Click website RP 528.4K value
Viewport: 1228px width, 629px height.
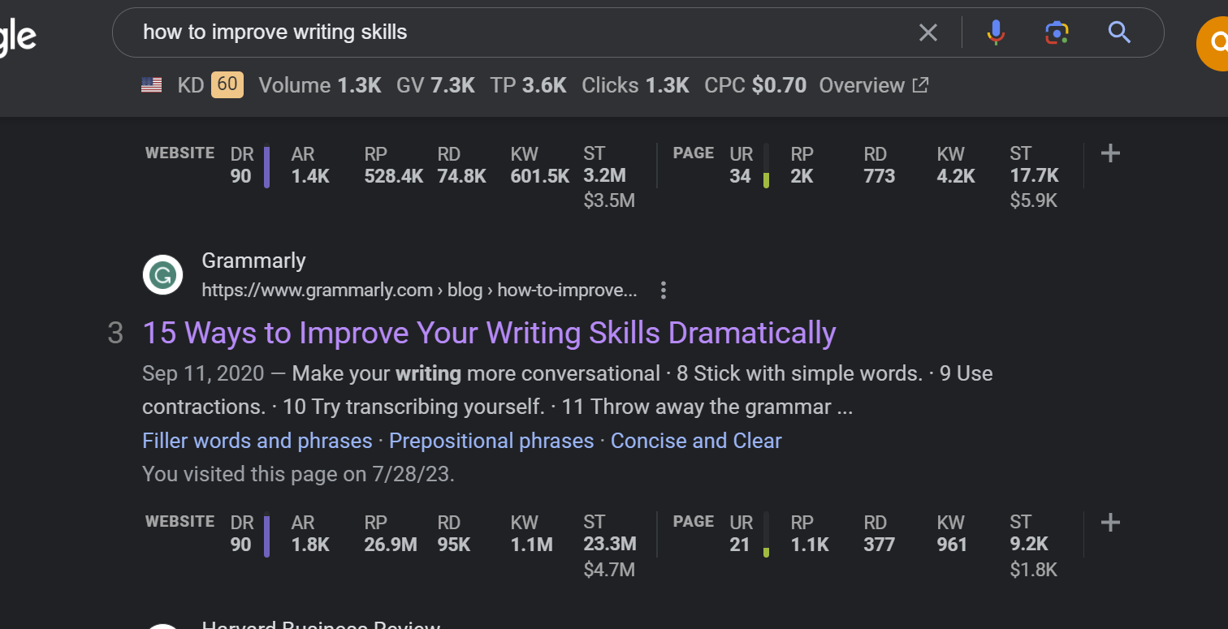click(394, 176)
